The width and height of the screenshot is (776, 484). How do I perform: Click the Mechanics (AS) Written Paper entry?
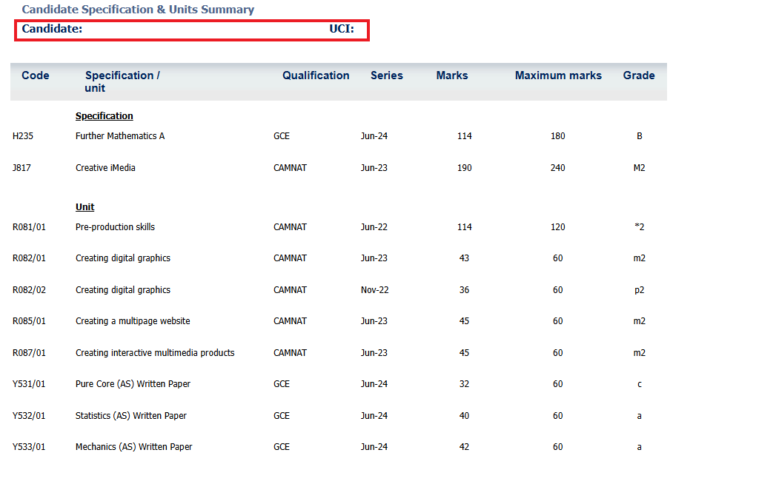[133, 446]
